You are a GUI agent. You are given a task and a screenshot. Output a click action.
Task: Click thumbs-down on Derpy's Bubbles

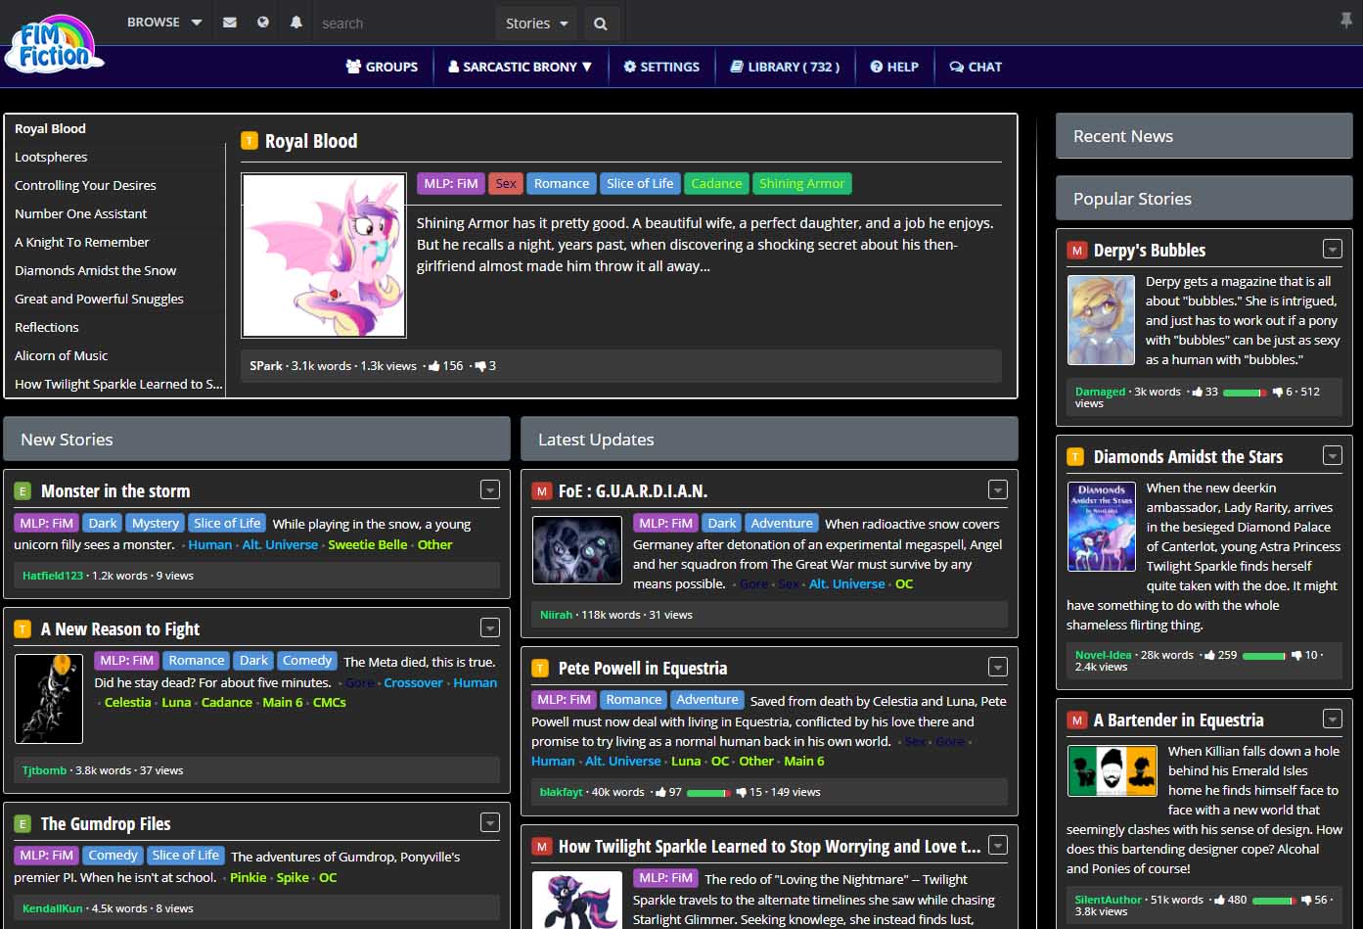pyautogui.click(x=1277, y=392)
